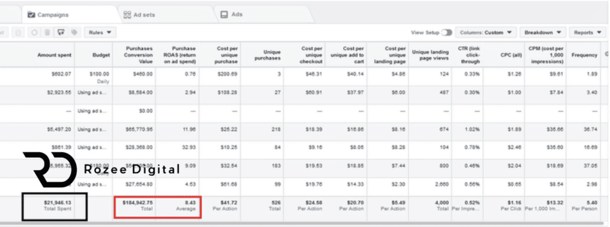Click the revert circular arrow icon

(35, 33)
